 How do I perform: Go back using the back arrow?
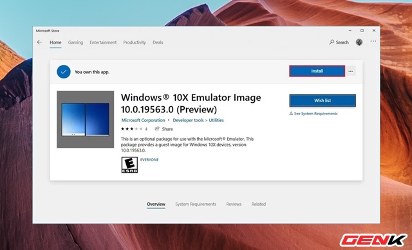click(x=39, y=42)
